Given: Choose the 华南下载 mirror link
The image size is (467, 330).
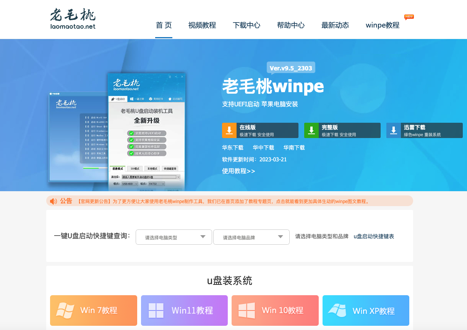Looking at the screenshot, I should [x=294, y=148].
